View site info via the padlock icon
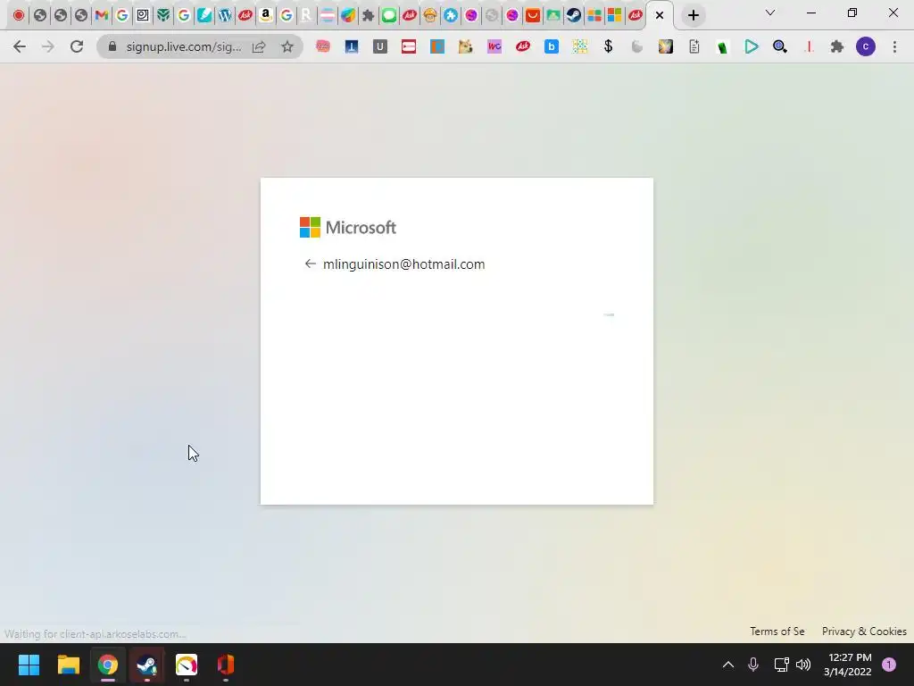Image resolution: width=914 pixels, height=686 pixels. pos(112,46)
